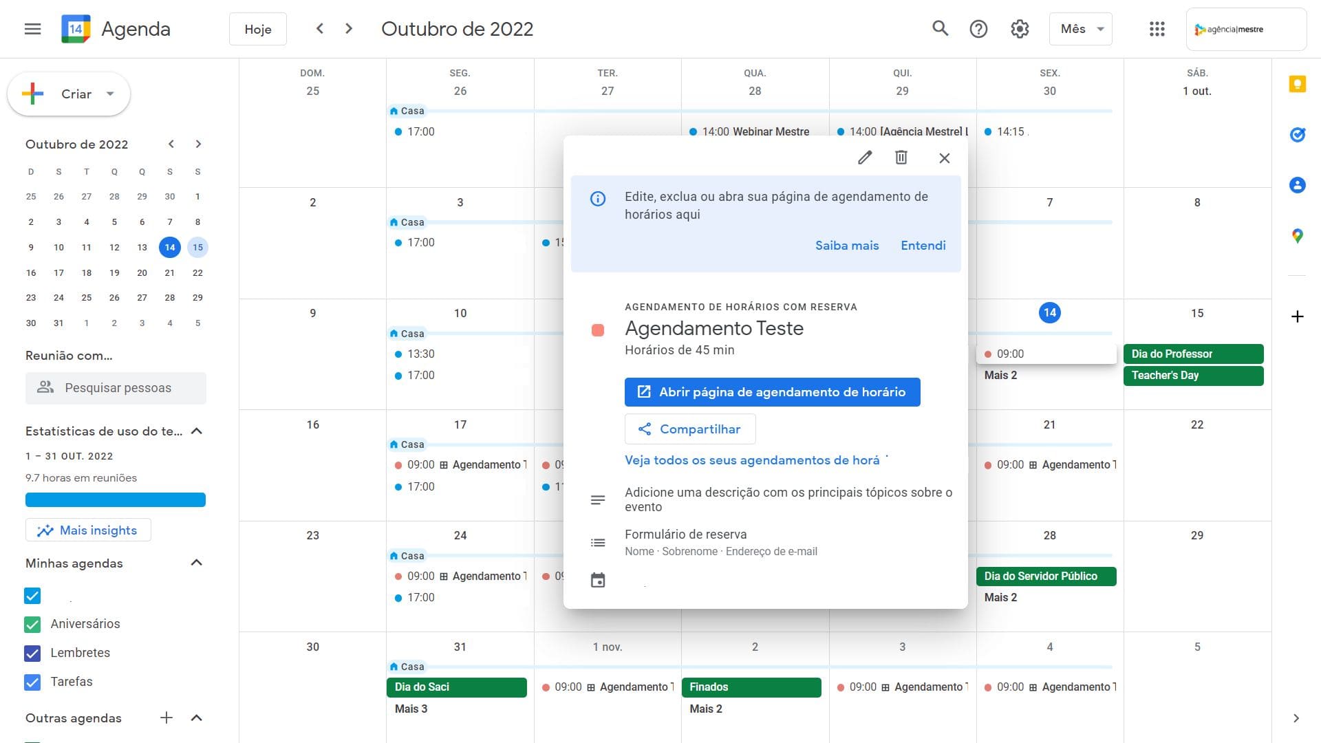Viewport: 1321px width, 743px height.
Task: Click the Pesquisar pessoas search field
Action: (x=117, y=388)
